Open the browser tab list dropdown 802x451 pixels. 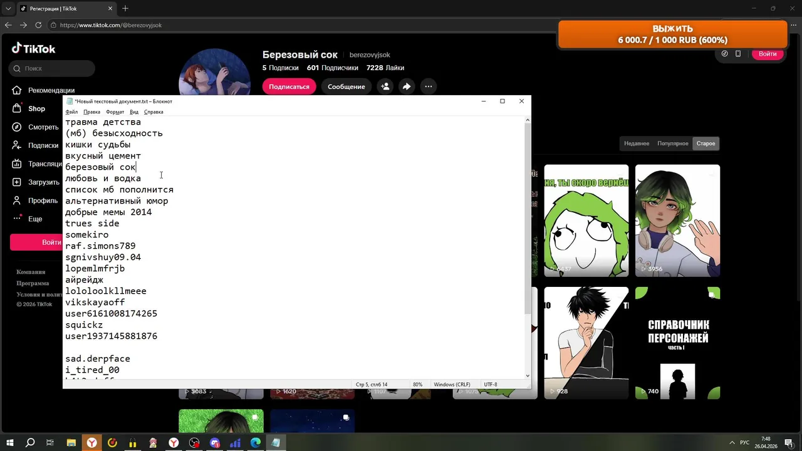[8, 9]
